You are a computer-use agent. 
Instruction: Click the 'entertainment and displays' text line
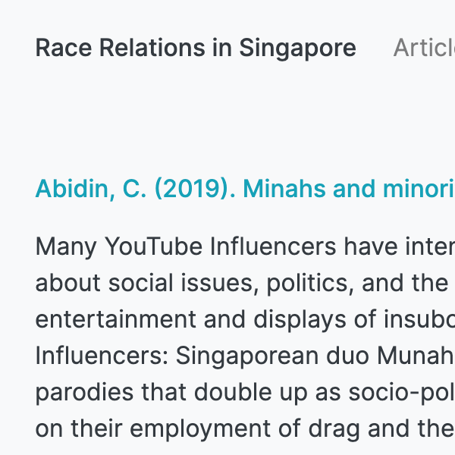click(x=245, y=319)
